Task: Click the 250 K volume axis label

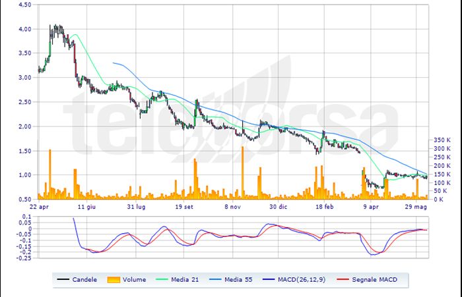Action: (x=442, y=157)
